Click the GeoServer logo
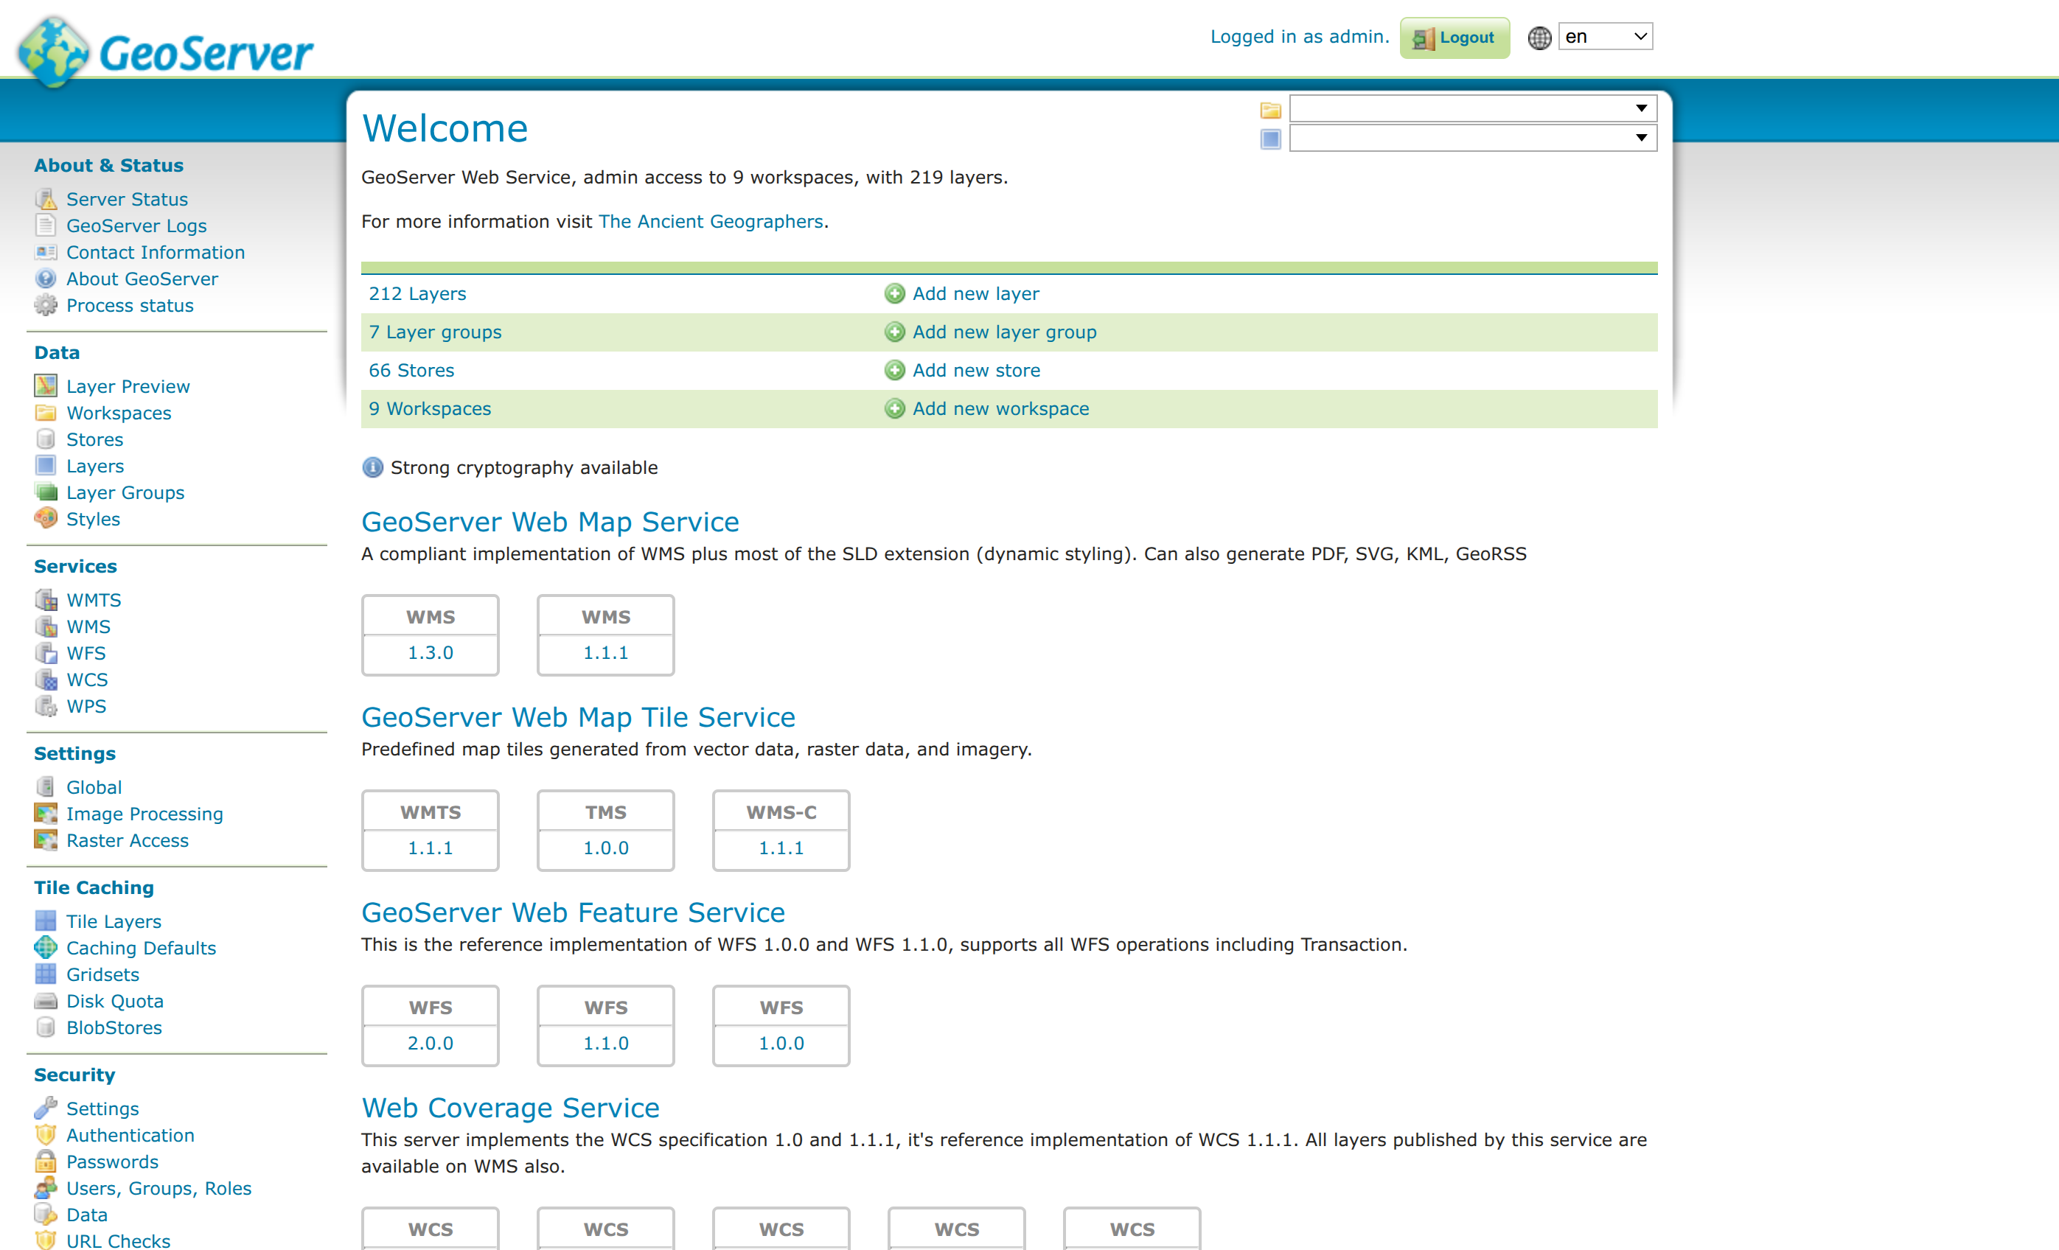 [165, 52]
